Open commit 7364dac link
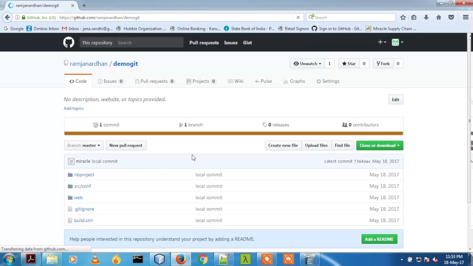This screenshot has width=473, height=266. [x=362, y=161]
